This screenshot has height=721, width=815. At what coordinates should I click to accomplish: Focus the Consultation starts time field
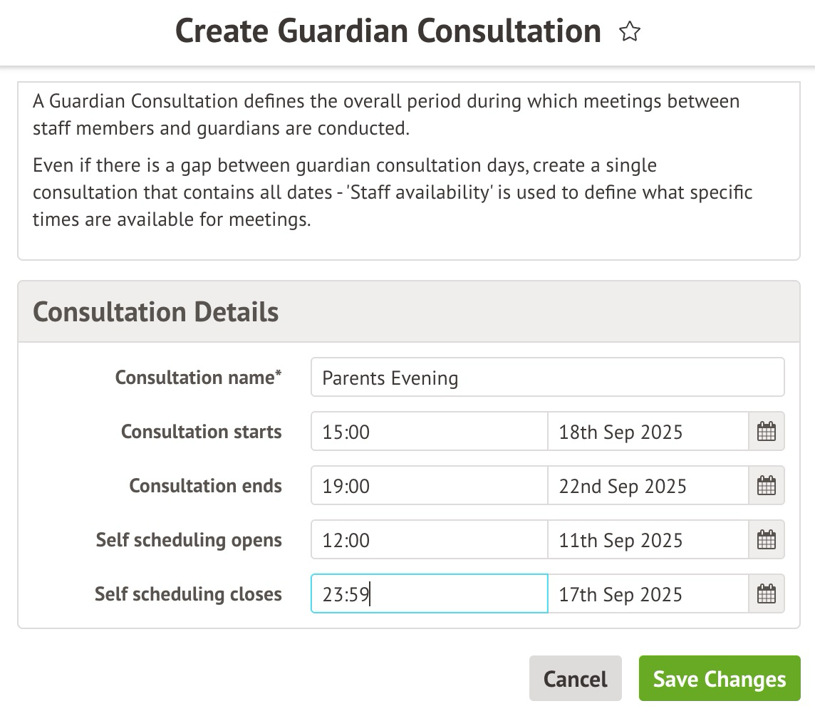[429, 432]
